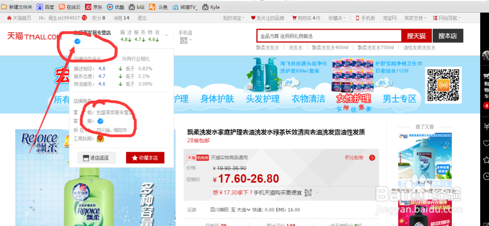Click the 退出 logout link
489x226 pixels.
coord(142,18)
